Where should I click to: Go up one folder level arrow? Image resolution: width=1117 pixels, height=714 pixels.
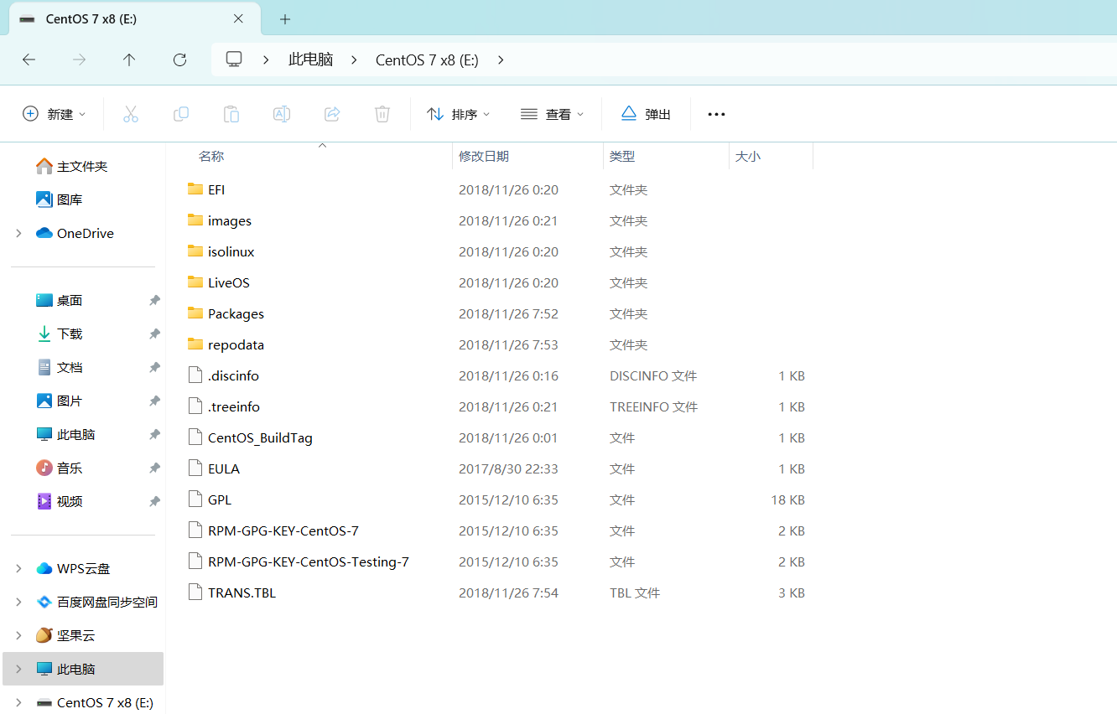[x=129, y=59]
